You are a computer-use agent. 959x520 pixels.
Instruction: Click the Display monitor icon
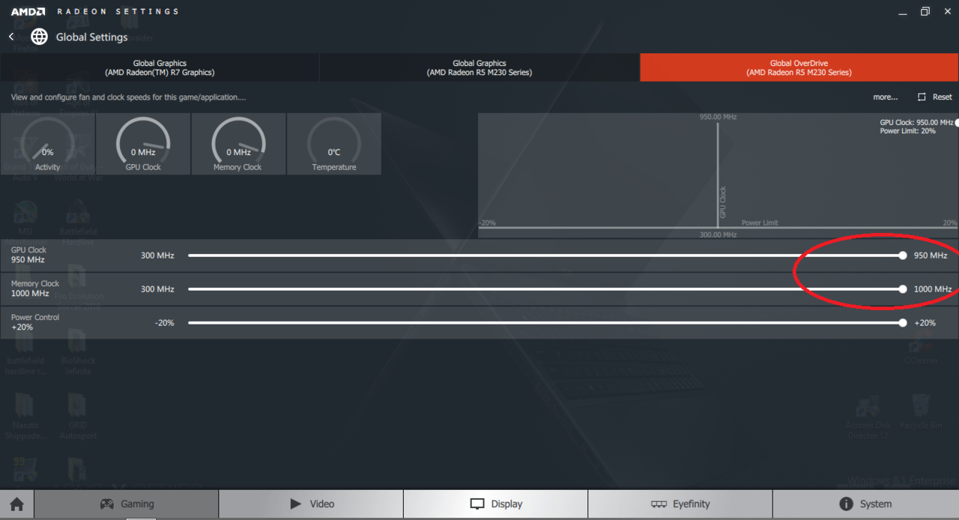pyautogui.click(x=477, y=504)
